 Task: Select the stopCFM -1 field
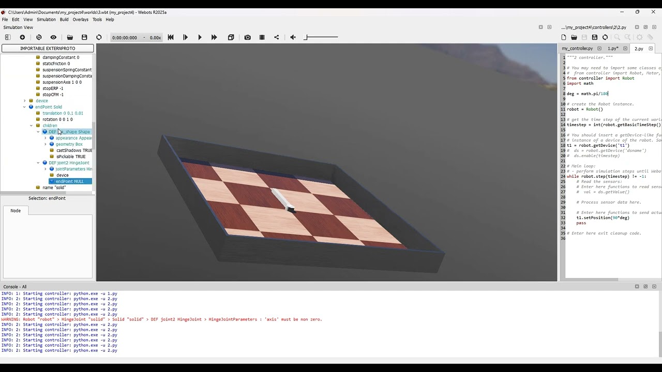point(53,95)
